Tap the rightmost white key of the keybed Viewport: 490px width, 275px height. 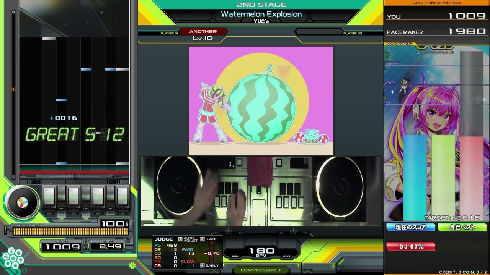(122, 197)
